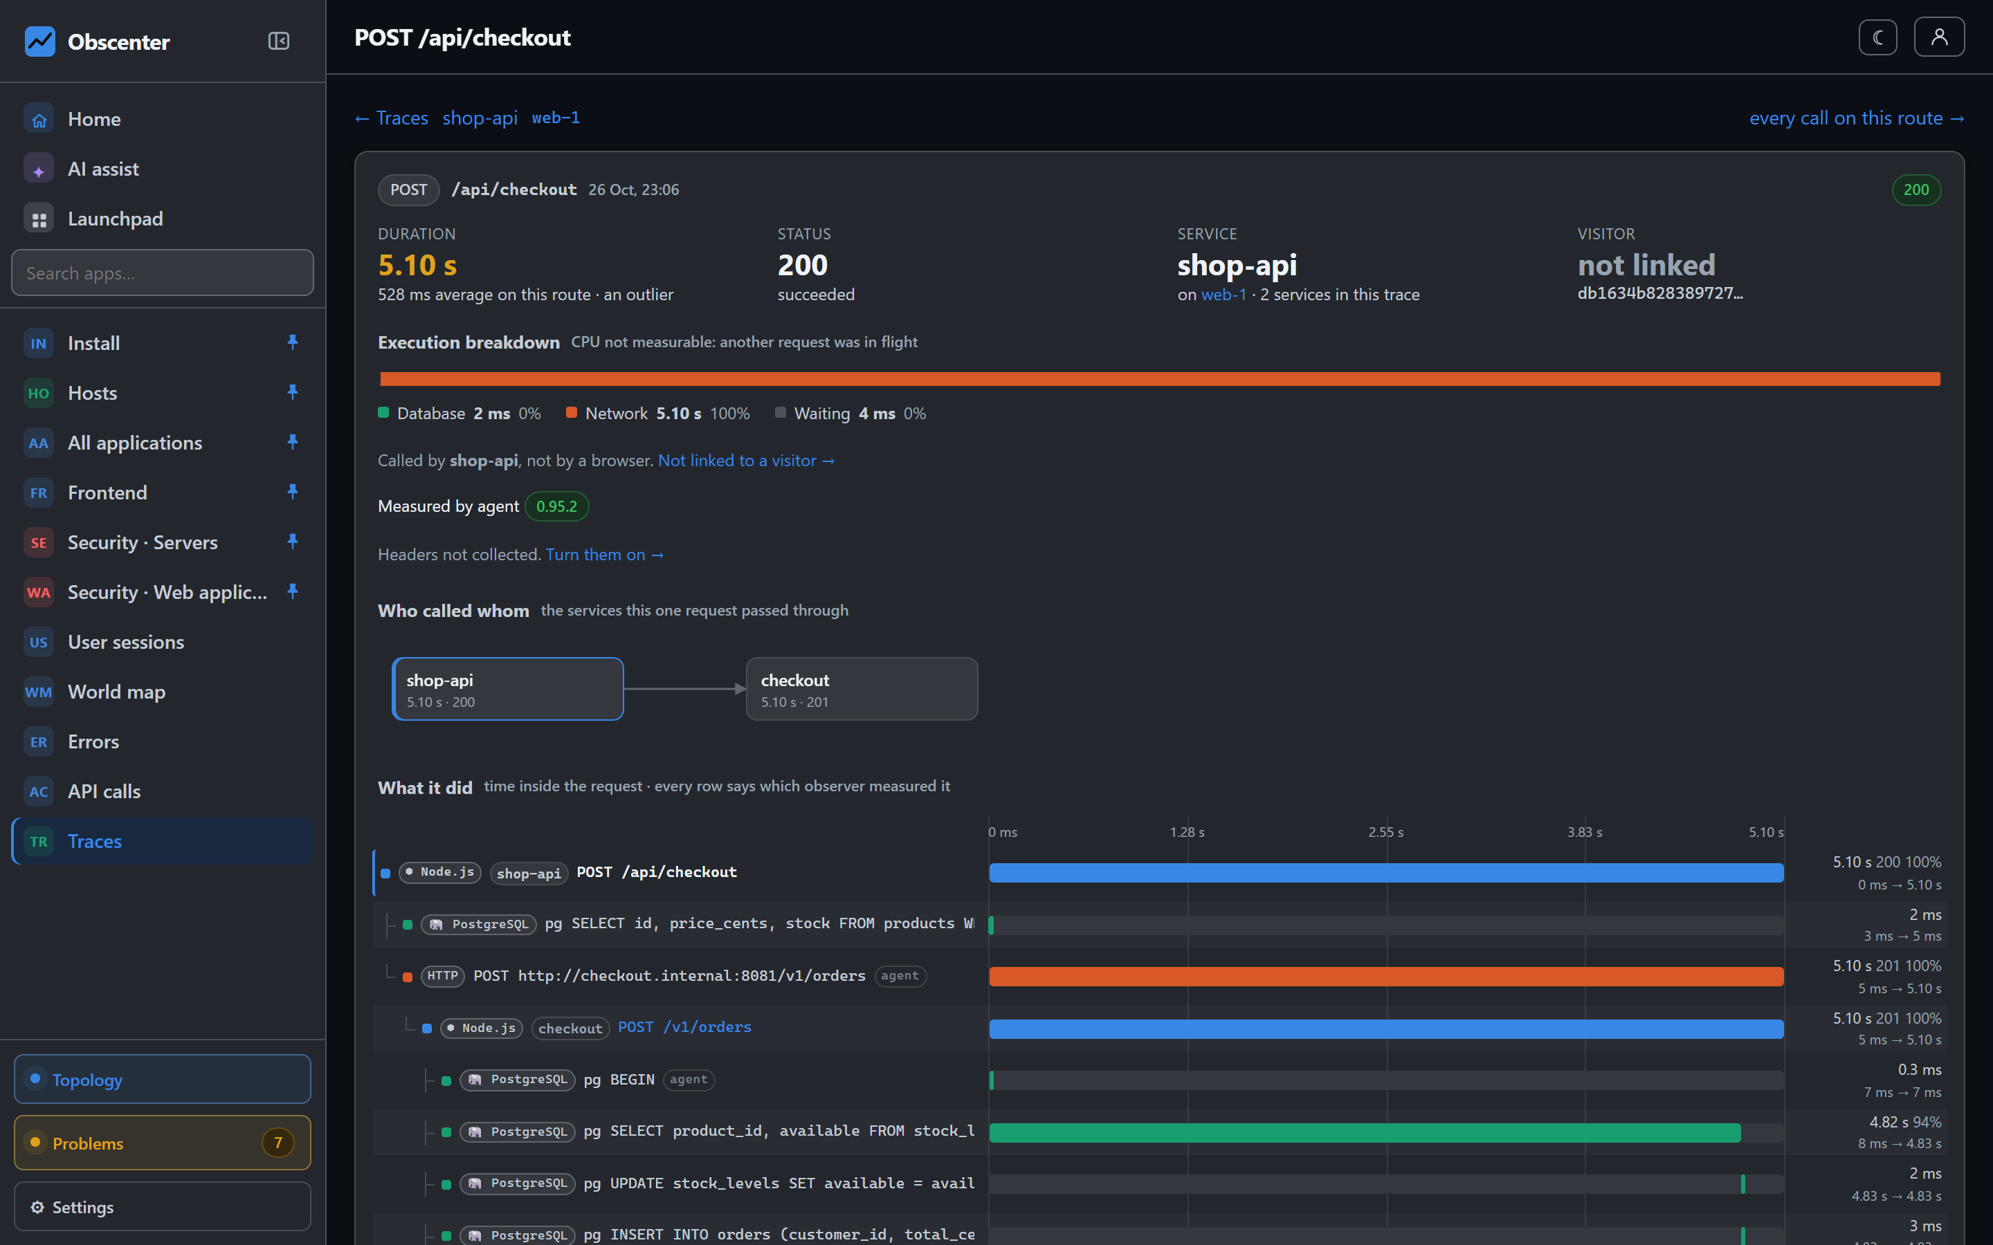1993x1245 pixels.
Task: Click the shop-api breadcrumb link
Action: 480,118
